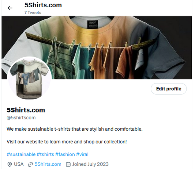This screenshot has width=195, height=169.
Task: Open the #viral hashtag
Action: (82, 154)
